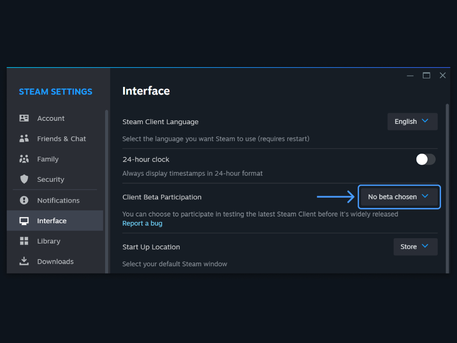Expand the No beta chosen dropdown
457x343 pixels.
(399, 197)
